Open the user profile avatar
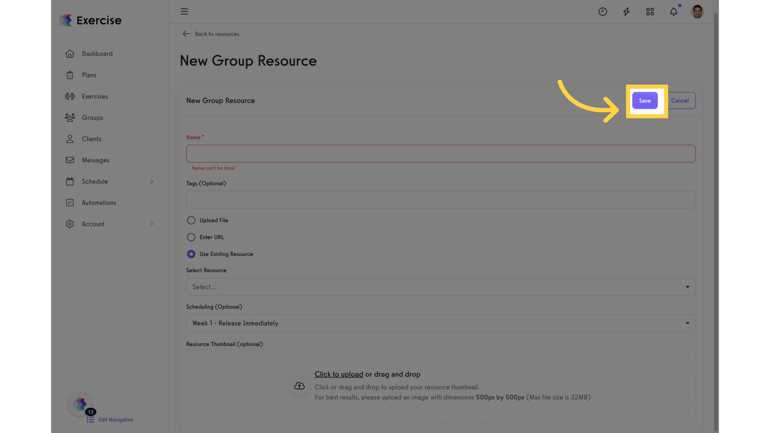The image size is (770, 433). (697, 12)
